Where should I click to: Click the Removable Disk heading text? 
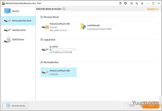pyautogui.click(x=51, y=62)
